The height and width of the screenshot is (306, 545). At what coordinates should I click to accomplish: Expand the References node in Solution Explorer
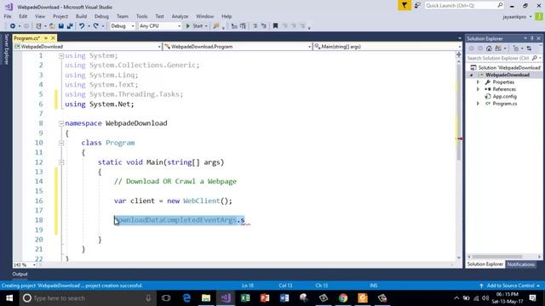478,89
